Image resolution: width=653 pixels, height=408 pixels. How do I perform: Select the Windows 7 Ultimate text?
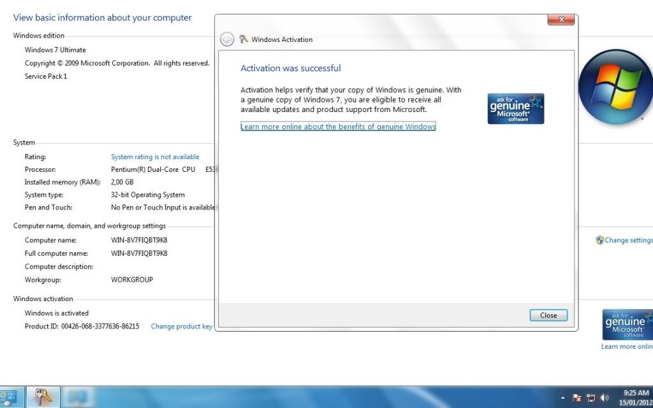coord(55,50)
